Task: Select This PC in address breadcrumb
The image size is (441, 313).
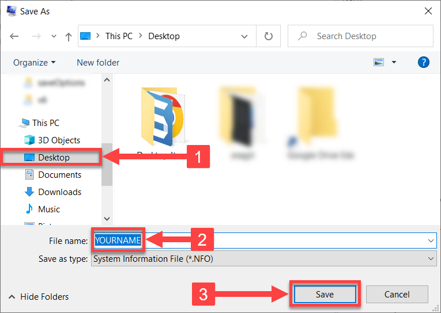Action: (x=119, y=36)
